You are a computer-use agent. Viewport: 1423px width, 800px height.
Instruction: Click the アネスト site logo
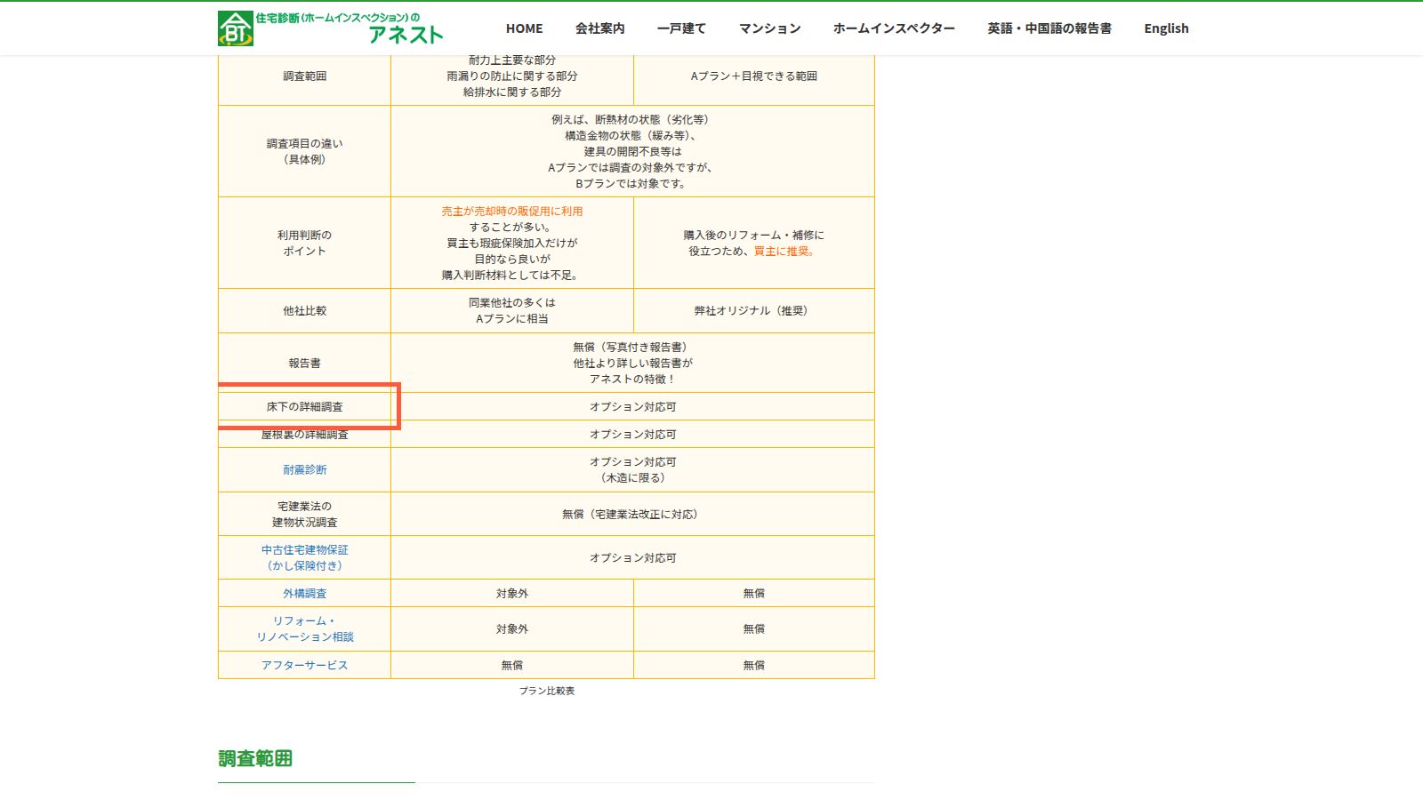tap(331, 28)
